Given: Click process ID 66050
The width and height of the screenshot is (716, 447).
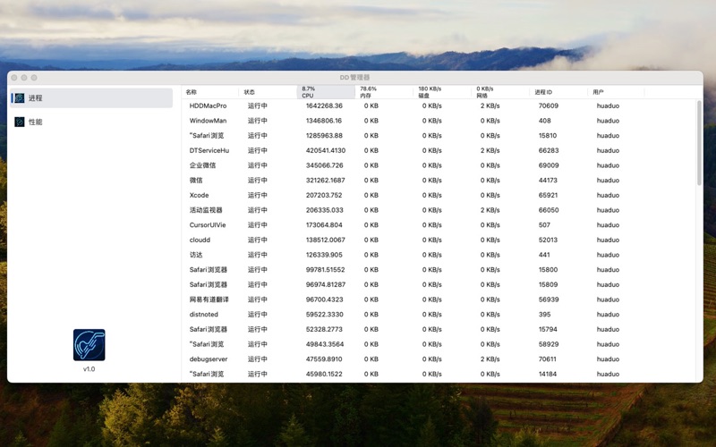Looking at the screenshot, I should tap(549, 210).
